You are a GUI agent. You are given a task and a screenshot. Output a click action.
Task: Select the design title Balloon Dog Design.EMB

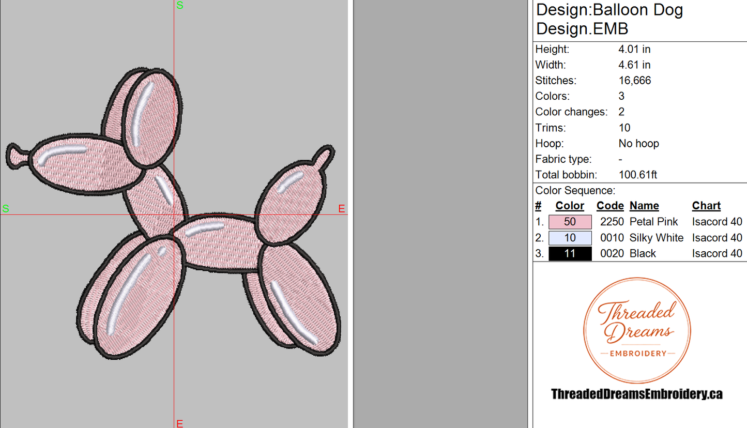tap(610, 19)
